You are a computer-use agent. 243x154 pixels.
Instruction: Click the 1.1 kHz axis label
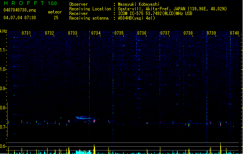[3, 50]
